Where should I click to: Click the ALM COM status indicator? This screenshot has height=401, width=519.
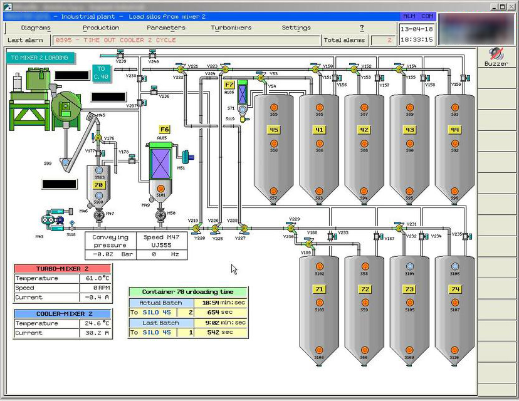tap(417, 16)
